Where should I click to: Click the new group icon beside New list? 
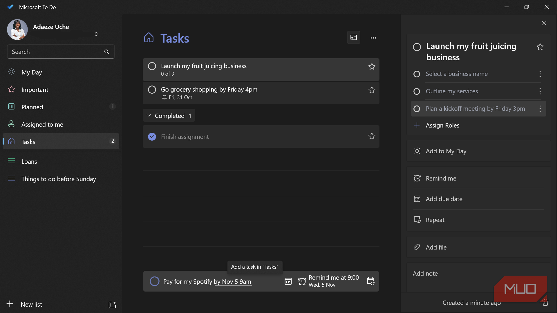pyautogui.click(x=112, y=305)
